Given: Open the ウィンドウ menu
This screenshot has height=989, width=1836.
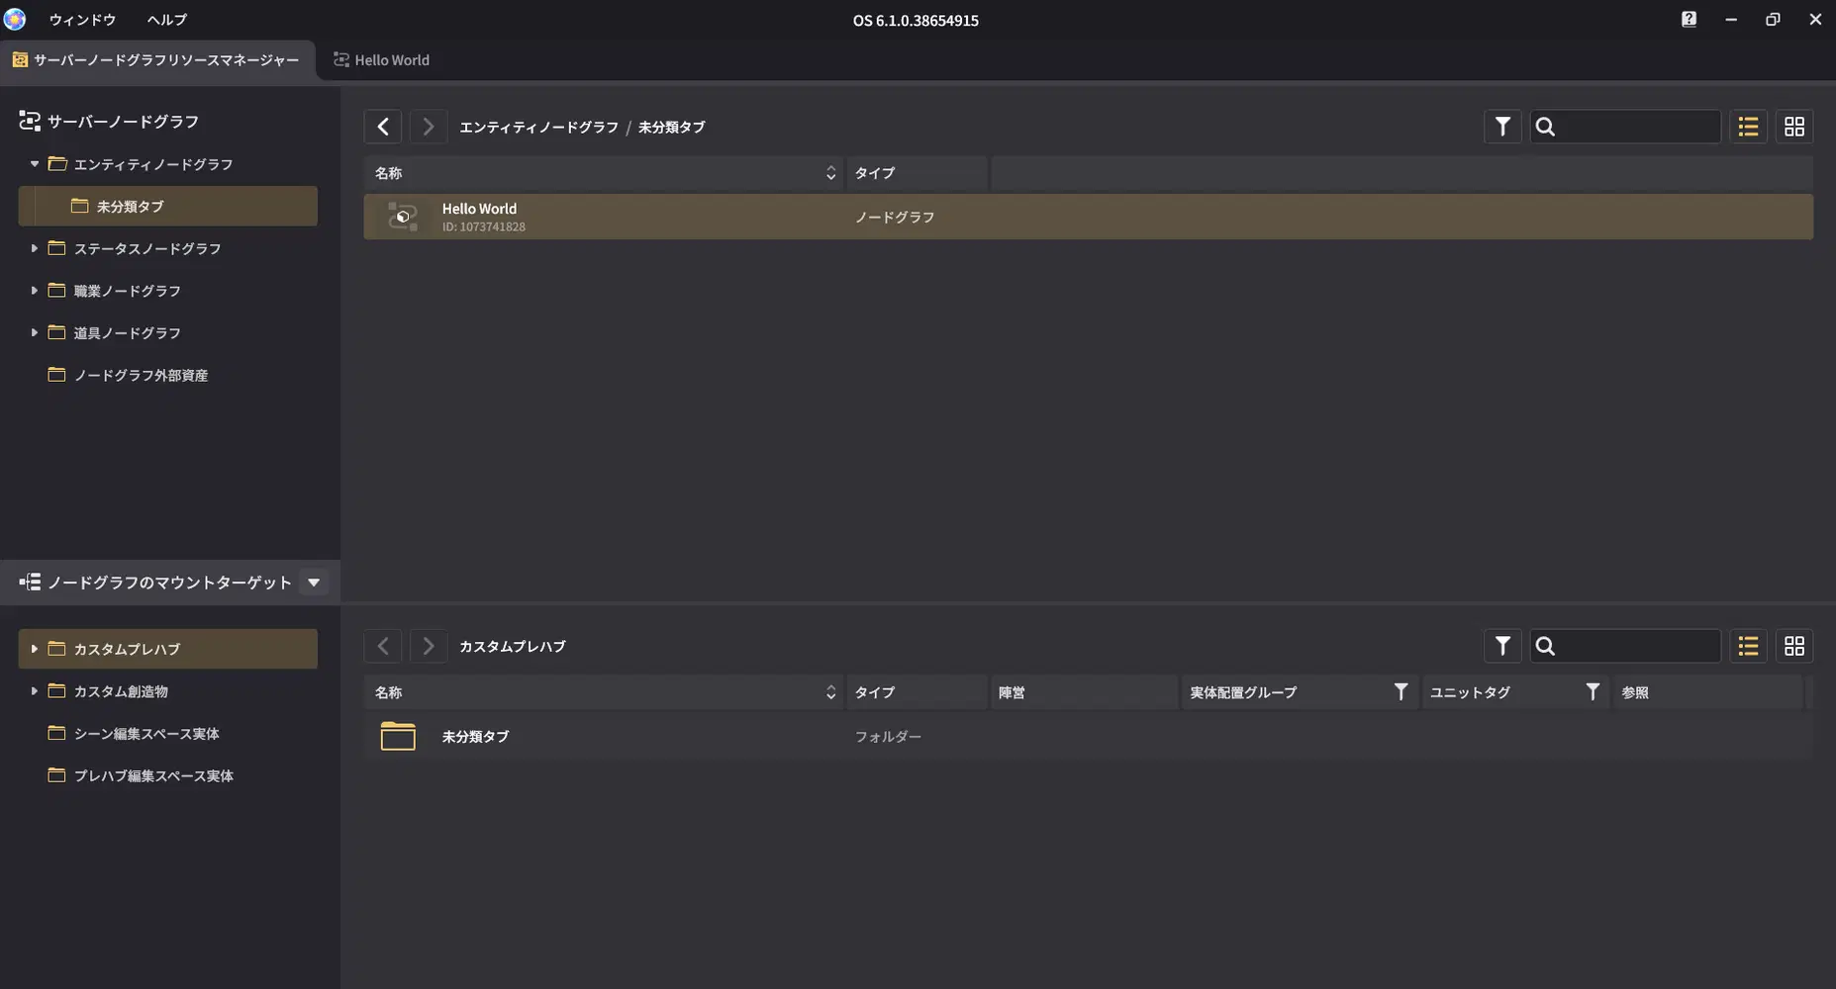Looking at the screenshot, I should click(81, 19).
